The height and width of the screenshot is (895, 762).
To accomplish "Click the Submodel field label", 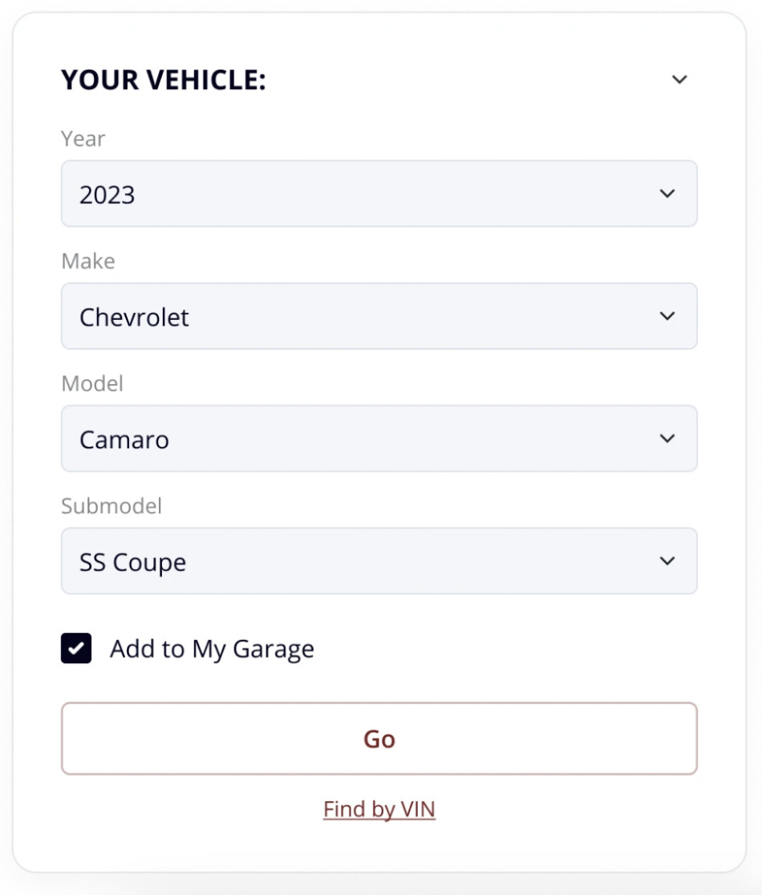I will (111, 506).
